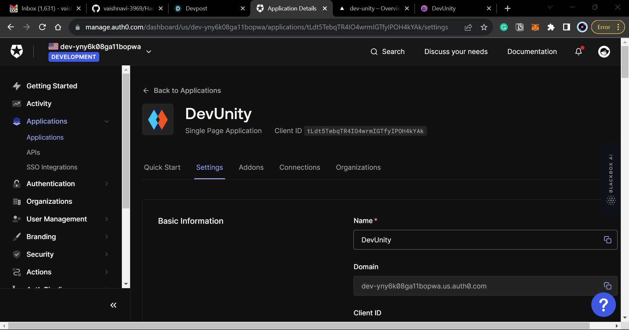Image resolution: width=629 pixels, height=330 pixels.
Task: Click the Authentication lock icon
Action: click(17, 184)
